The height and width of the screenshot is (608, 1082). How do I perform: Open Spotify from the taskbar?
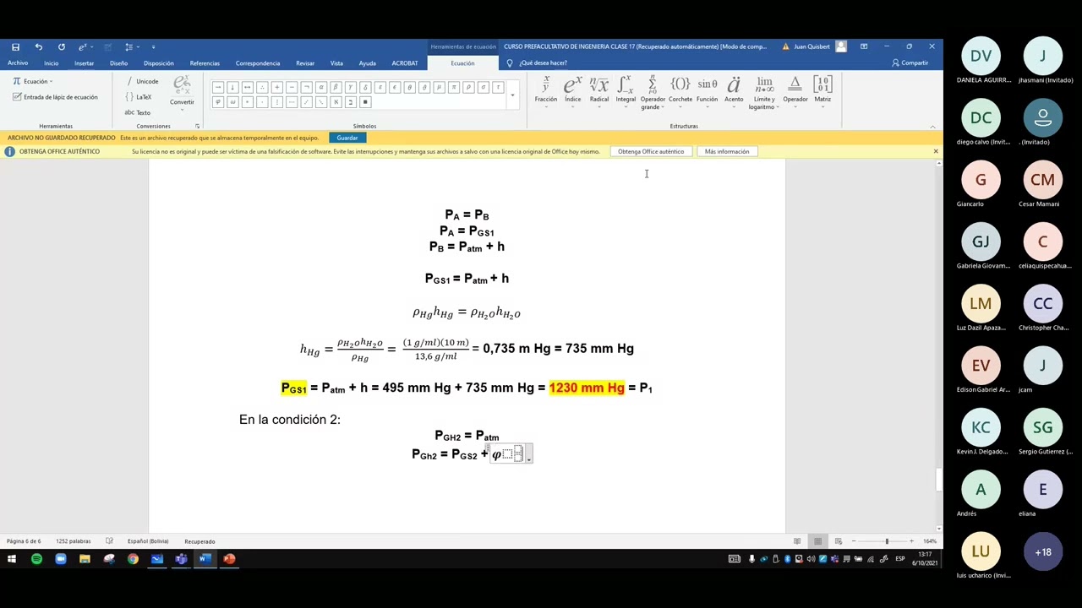coord(36,558)
